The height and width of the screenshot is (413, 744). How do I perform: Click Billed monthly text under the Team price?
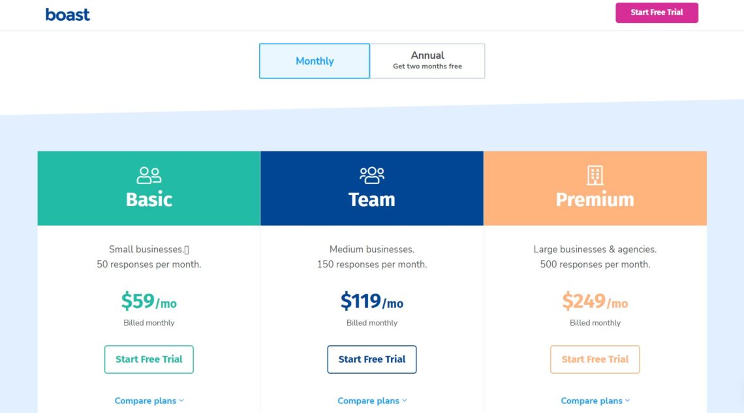tap(371, 322)
